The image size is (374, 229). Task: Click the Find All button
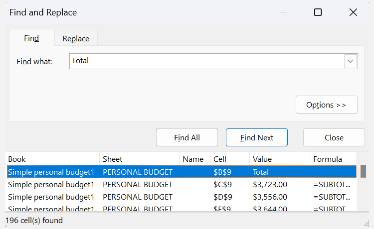click(x=187, y=137)
